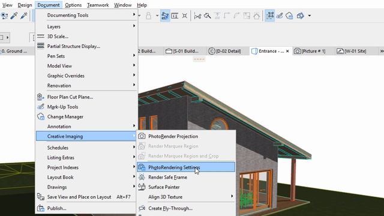Viewport: 384px width, 216px height.
Task: Open the Design menu
Action: pos(25,5)
